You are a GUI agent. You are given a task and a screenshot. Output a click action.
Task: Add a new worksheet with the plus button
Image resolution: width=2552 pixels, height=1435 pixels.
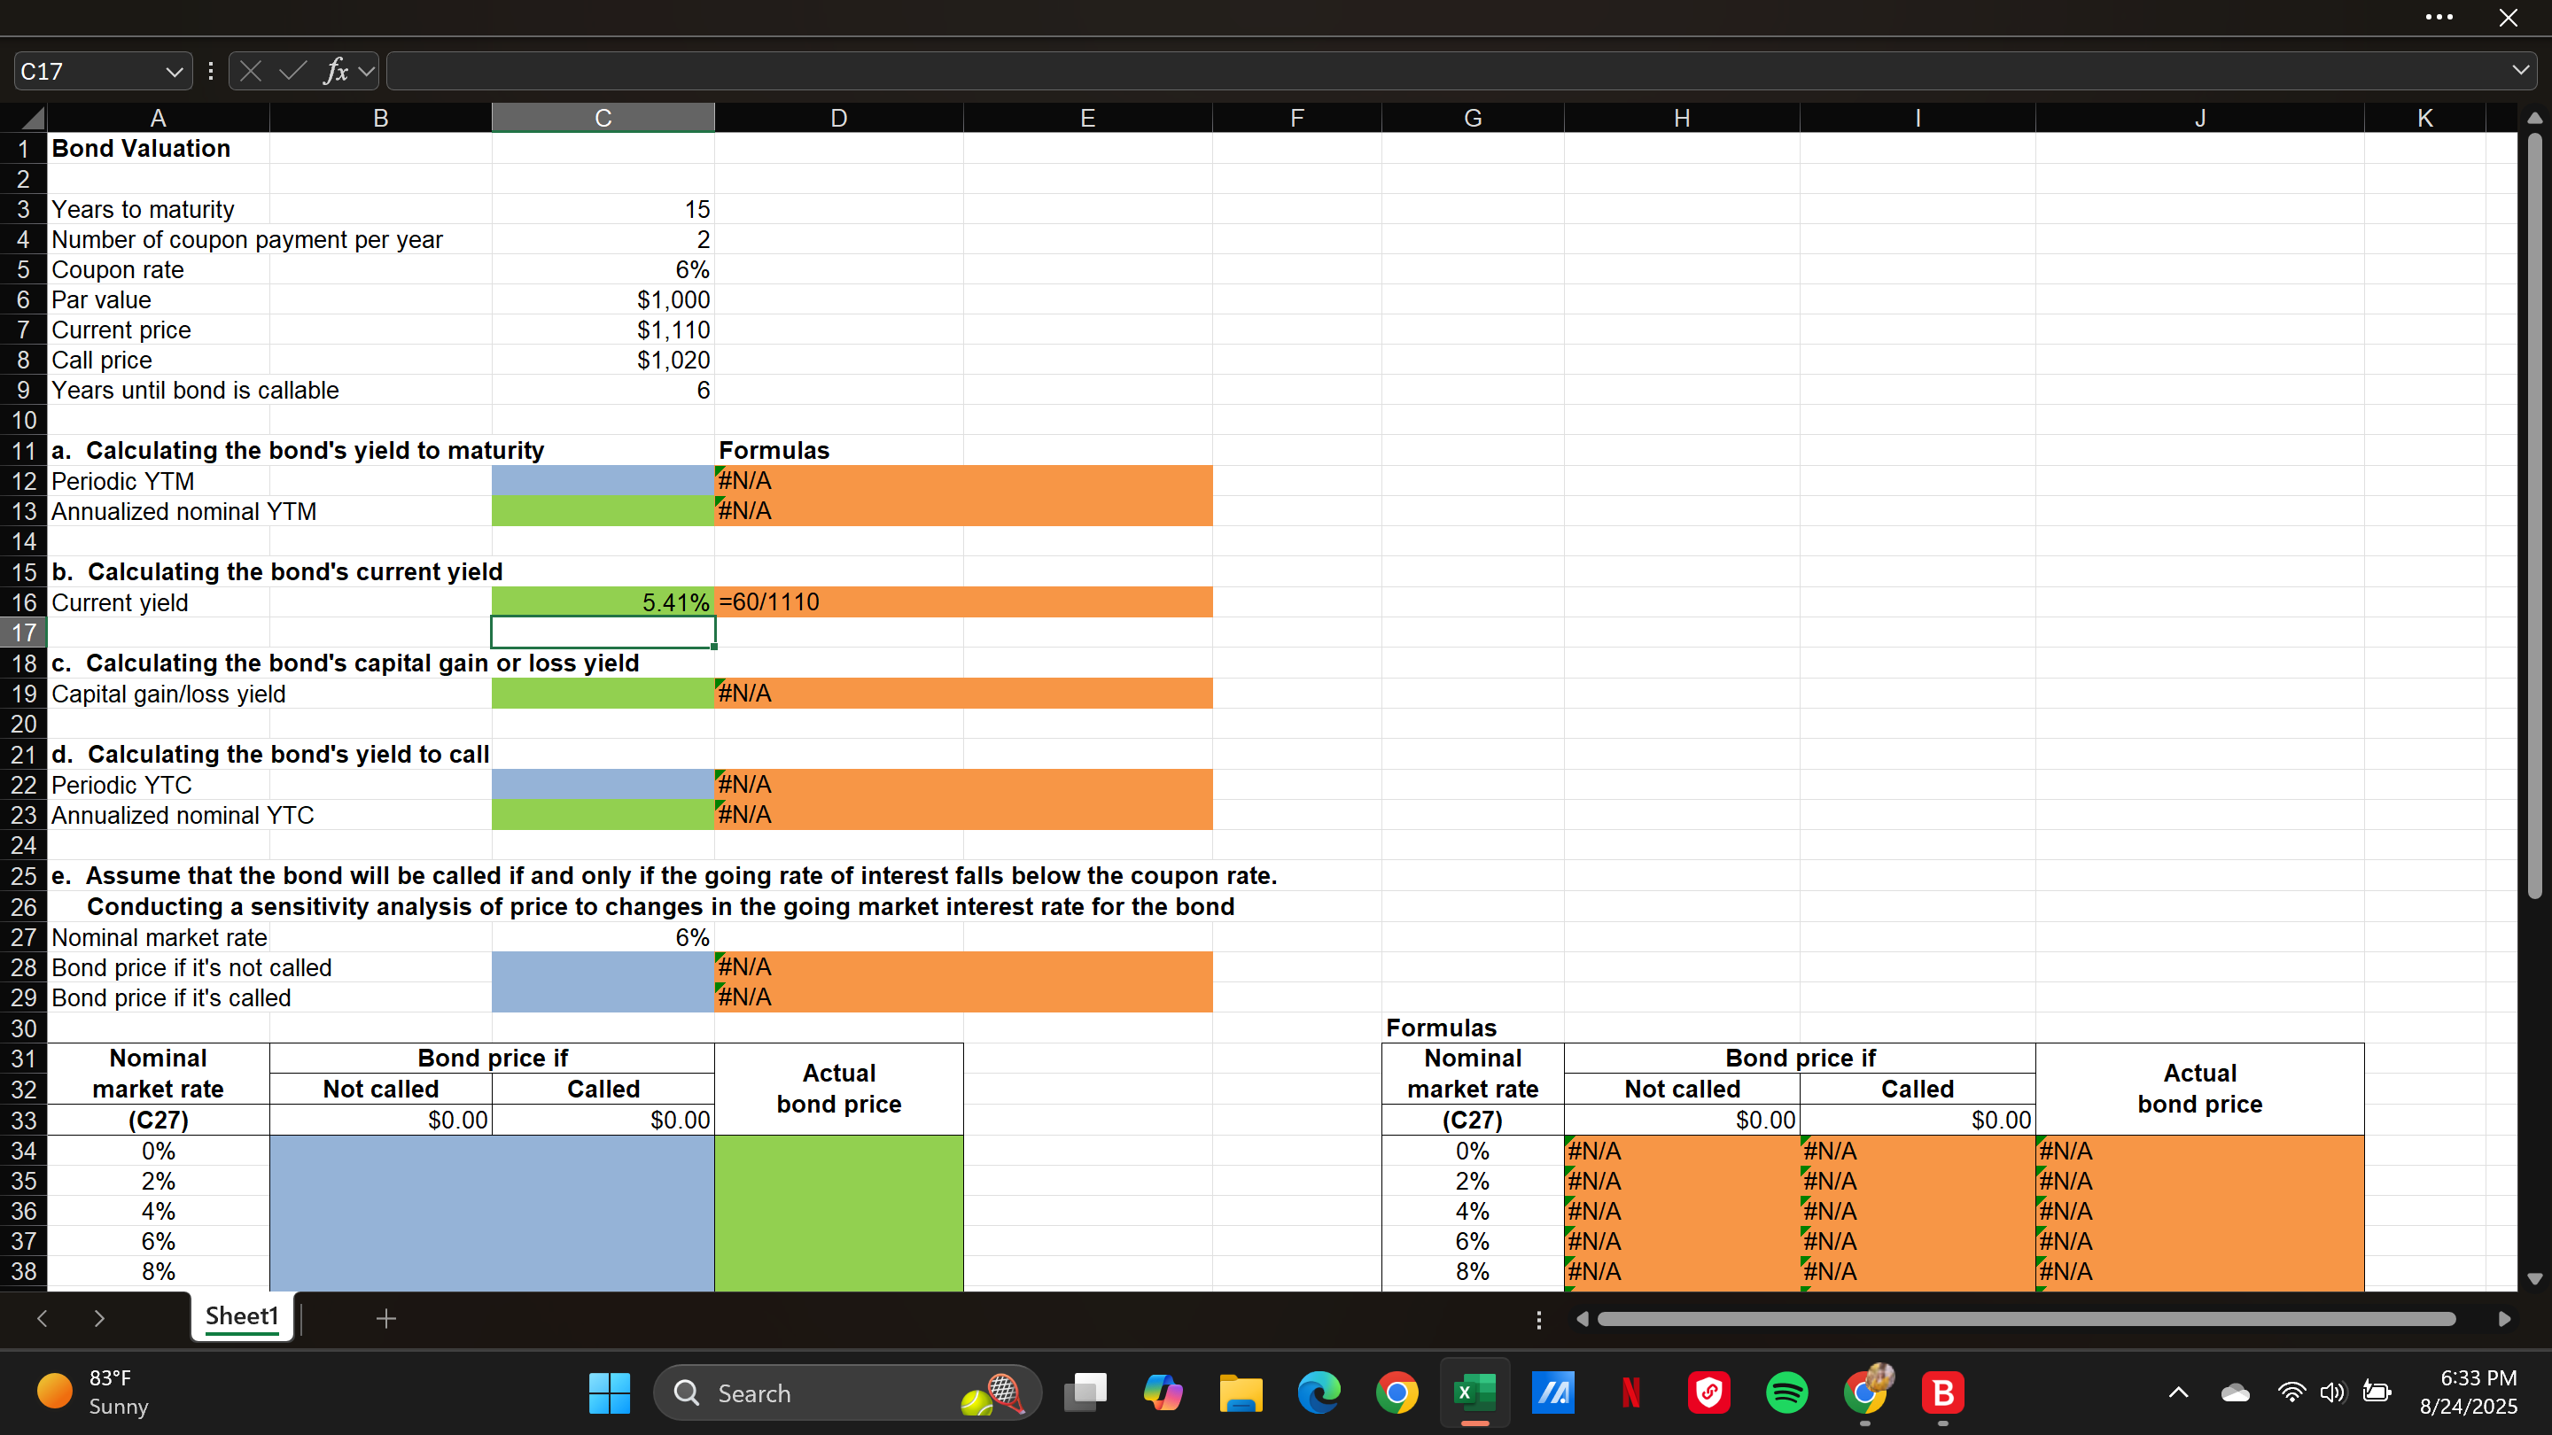pos(385,1318)
